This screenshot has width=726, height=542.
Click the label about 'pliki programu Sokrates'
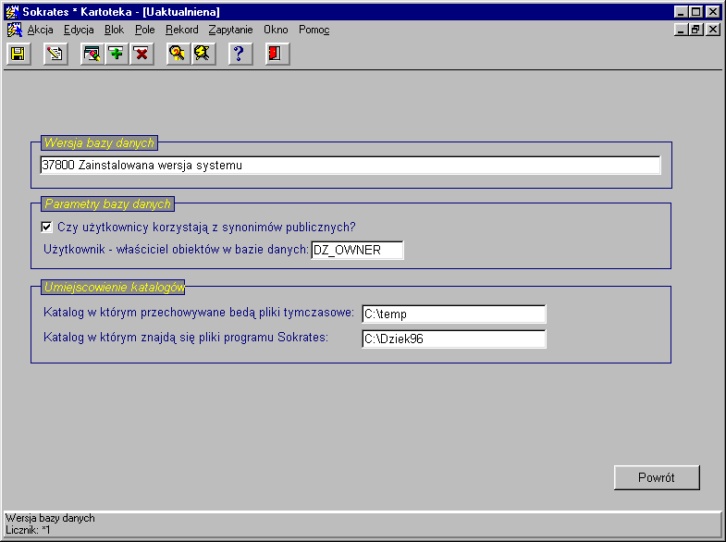pos(186,338)
